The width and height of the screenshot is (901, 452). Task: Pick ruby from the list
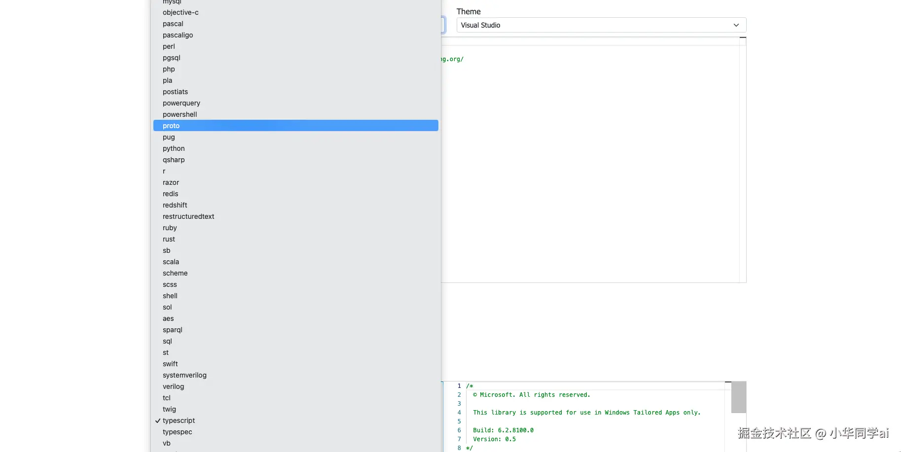pos(296,228)
